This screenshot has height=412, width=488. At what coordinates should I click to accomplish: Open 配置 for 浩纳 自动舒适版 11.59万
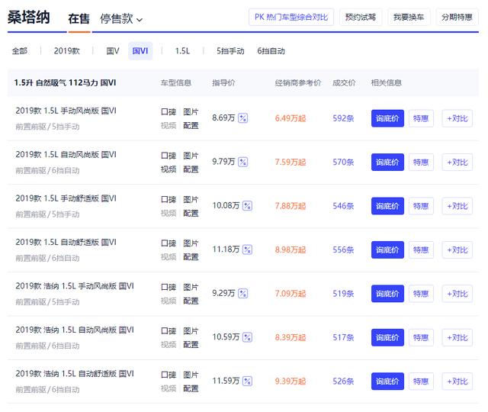191,388
